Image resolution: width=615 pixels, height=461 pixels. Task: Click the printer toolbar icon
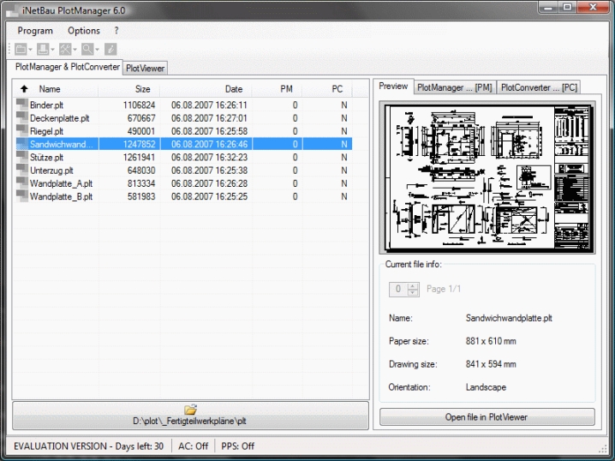[43, 50]
